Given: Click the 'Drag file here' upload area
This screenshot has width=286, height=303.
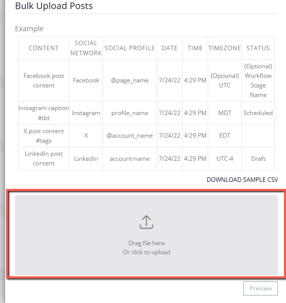Looking at the screenshot, I should (147, 235).
